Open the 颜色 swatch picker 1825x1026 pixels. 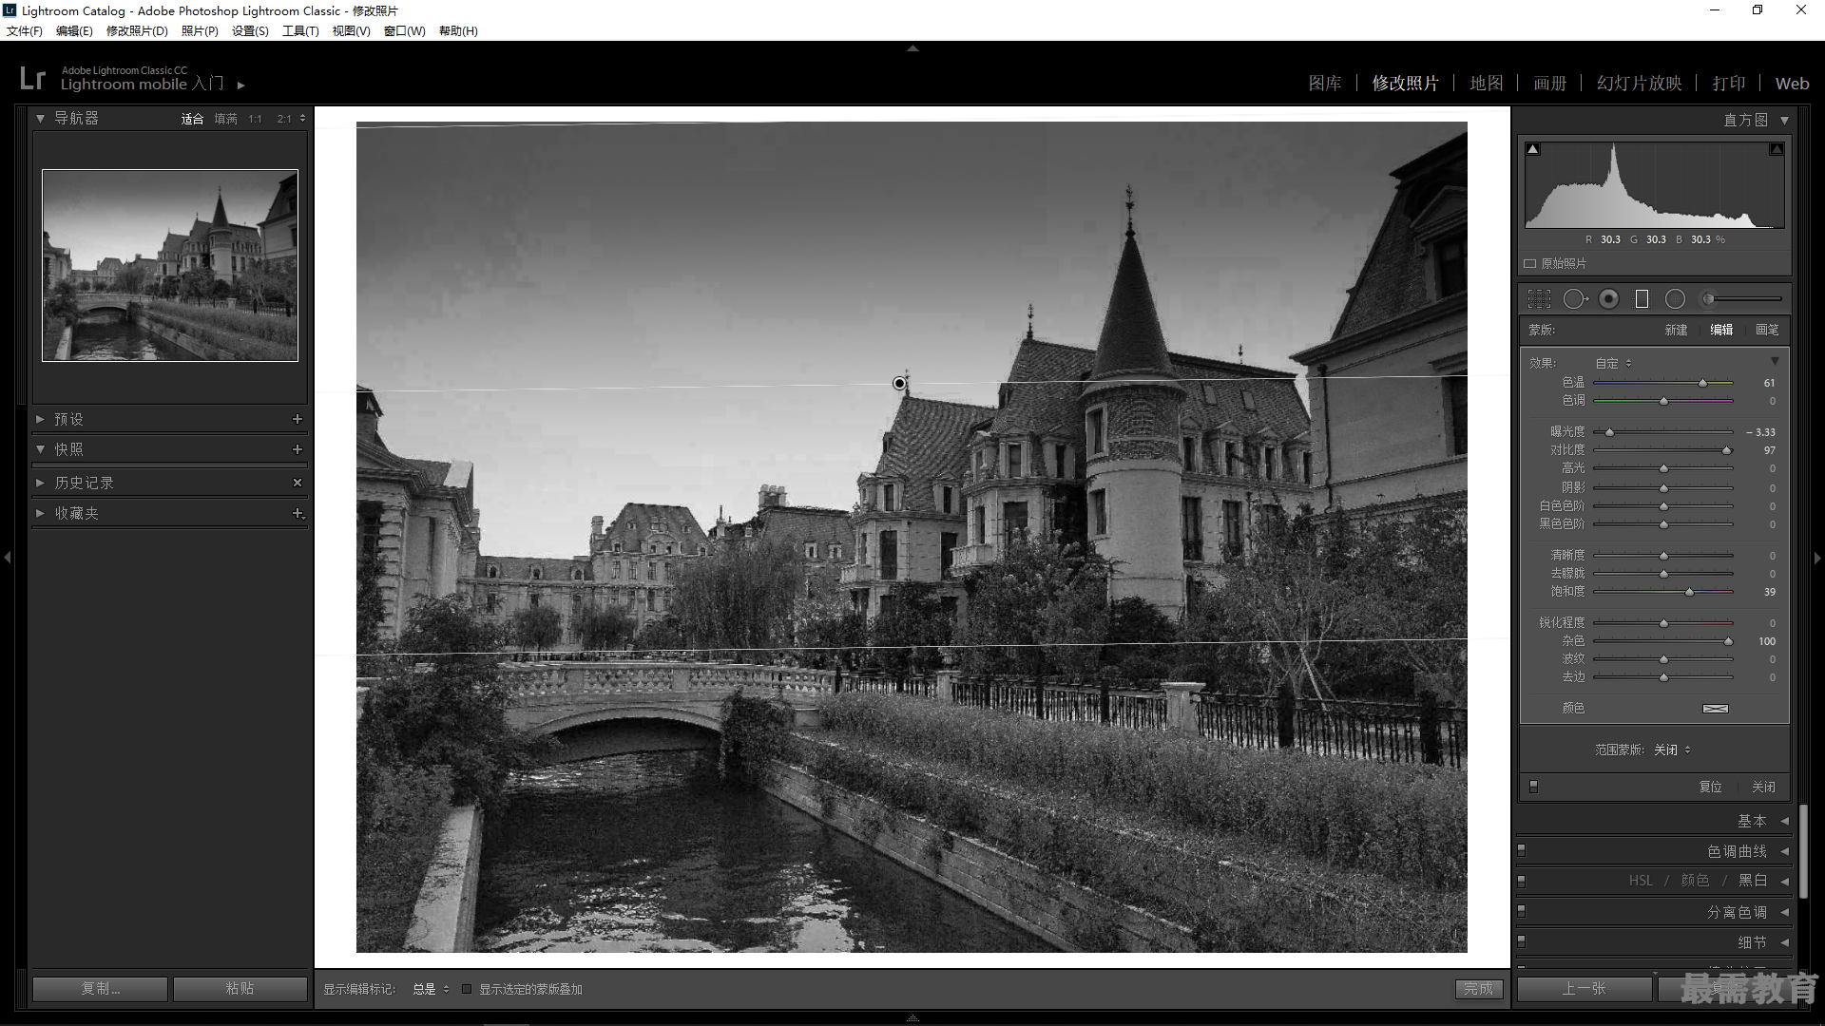tap(1716, 709)
